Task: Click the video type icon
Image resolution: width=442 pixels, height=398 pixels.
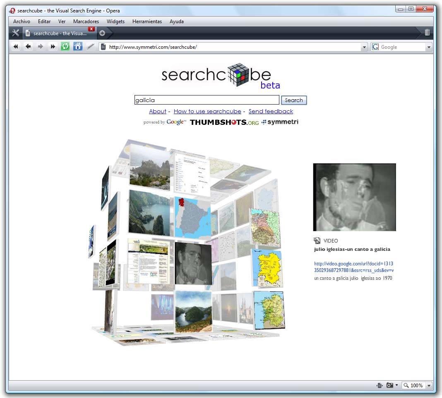Action: click(x=317, y=241)
